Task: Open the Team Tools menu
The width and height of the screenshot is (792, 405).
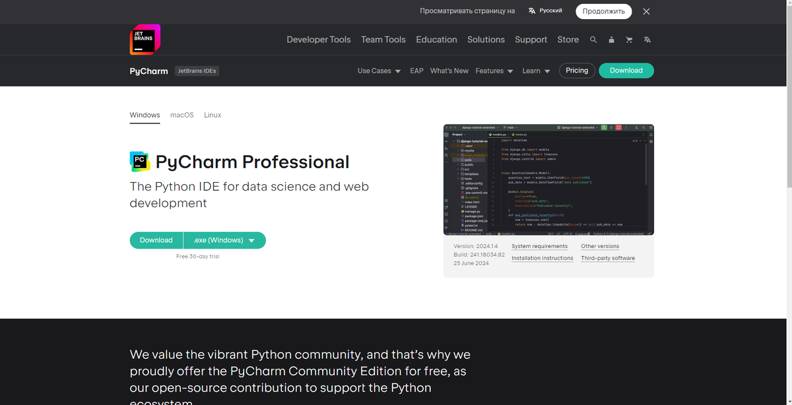Action: (x=383, y=40)
